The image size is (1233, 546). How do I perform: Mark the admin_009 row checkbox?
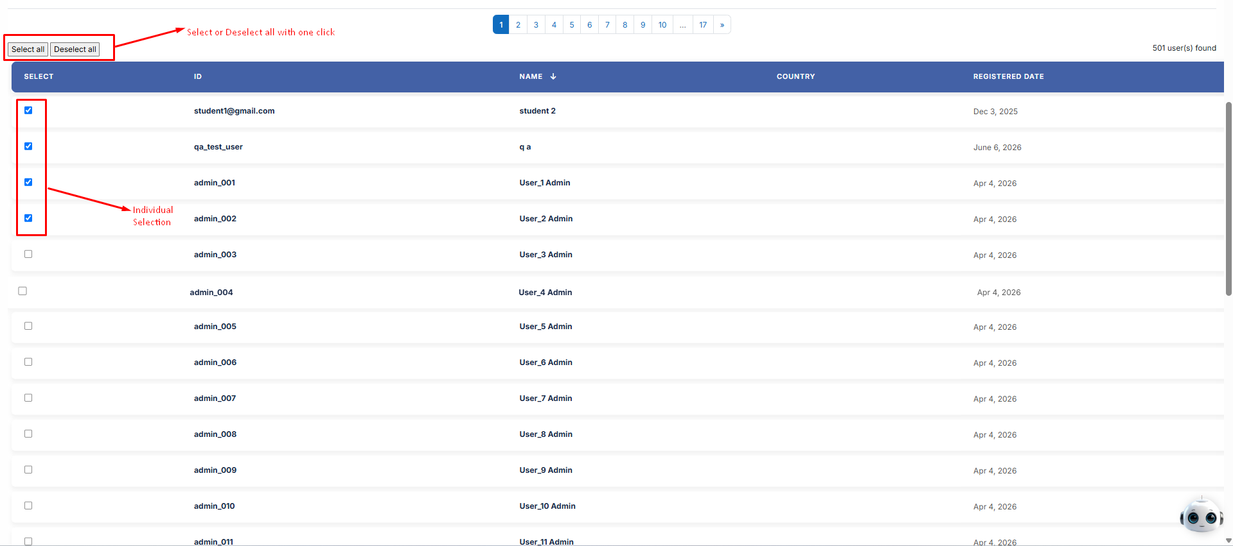tap(28, 470)
